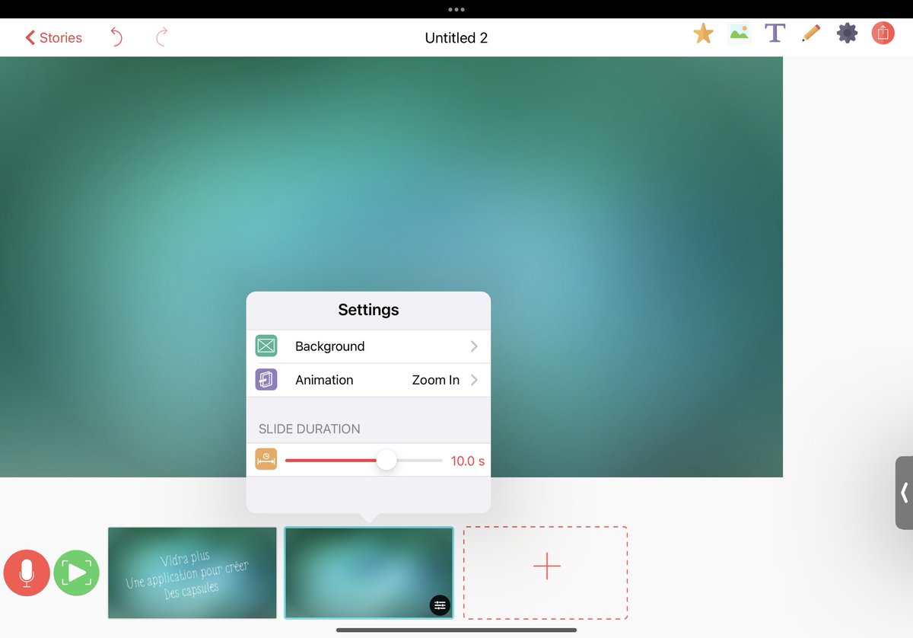Click the orange slide duration icon
Screen dimensions: 913x638
tap(266, 460)
